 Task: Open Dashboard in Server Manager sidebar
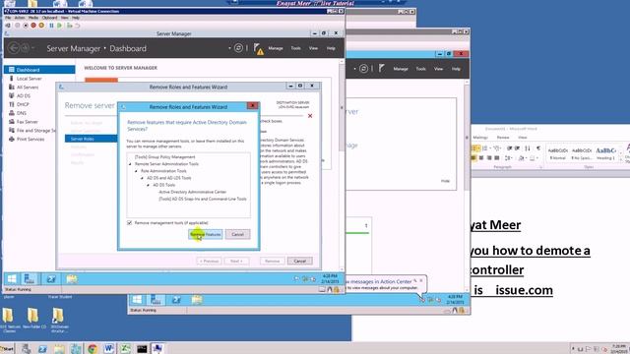pos(39,70)
